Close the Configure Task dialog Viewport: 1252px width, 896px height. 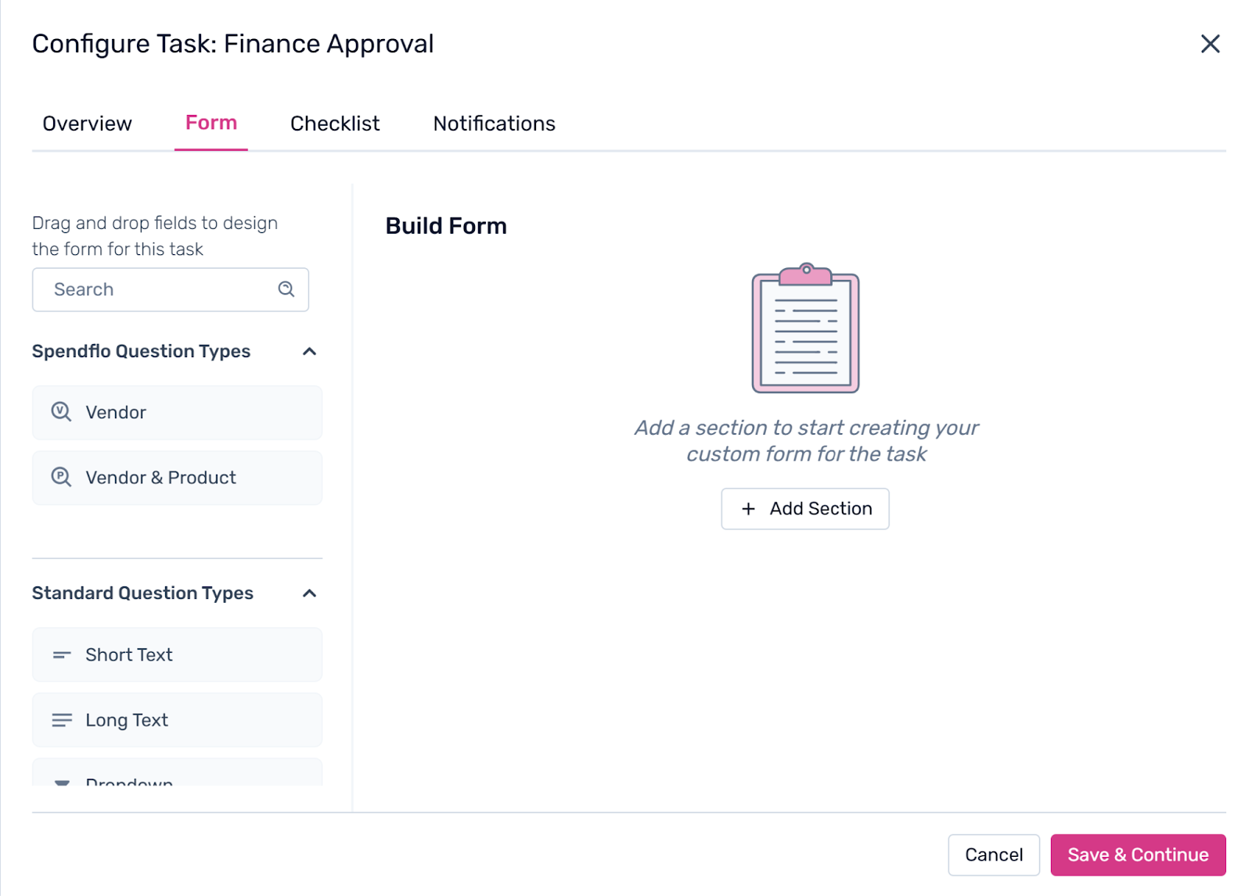click(x=1210, y=44)
